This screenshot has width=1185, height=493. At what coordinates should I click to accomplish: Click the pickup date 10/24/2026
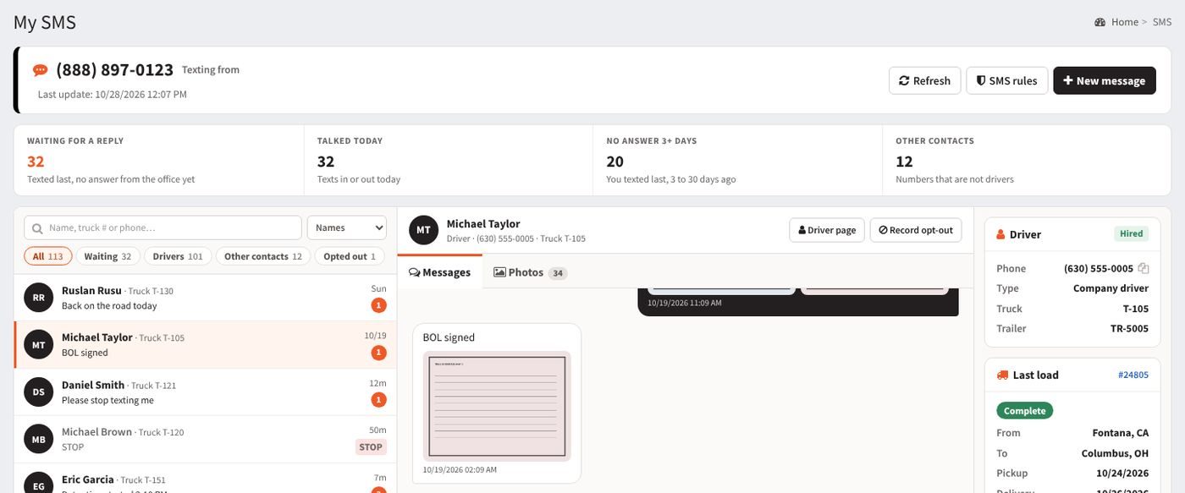[x=1122, y=474]
